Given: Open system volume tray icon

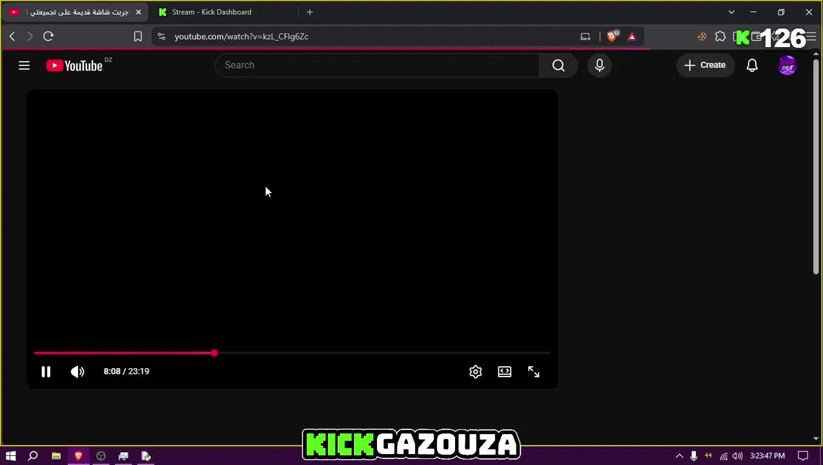Looking at the screenshot, I should 737,456.
